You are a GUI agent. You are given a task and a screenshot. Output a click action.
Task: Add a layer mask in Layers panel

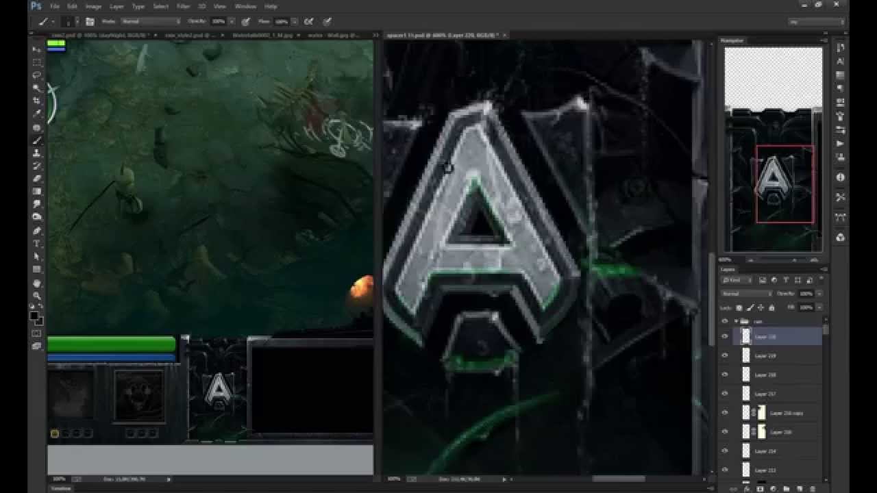[x=760, y=489]
